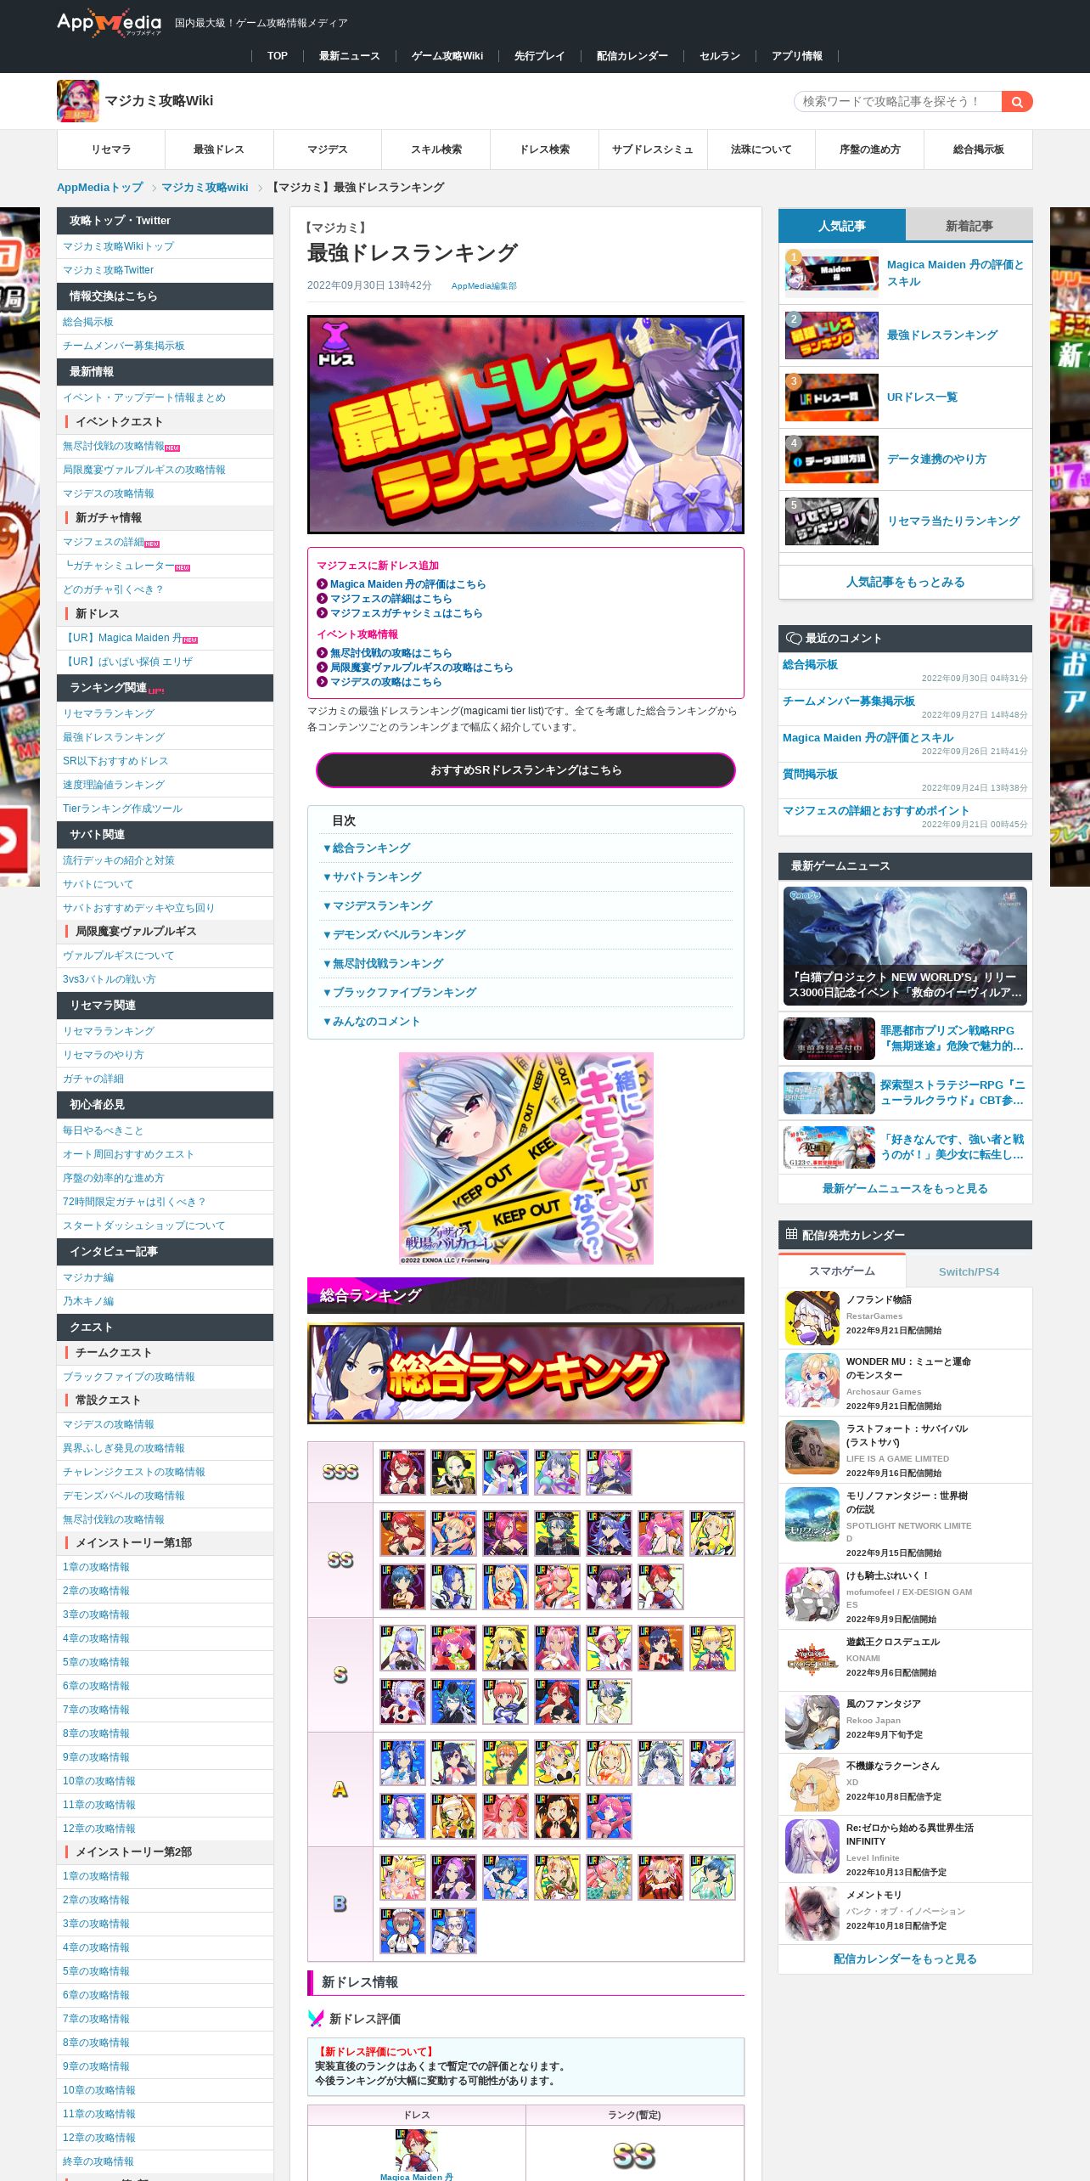The image size is (1090, 2181).
Task: Open Tierランキング作成ツール sidebar link
Action: point(123,809)
